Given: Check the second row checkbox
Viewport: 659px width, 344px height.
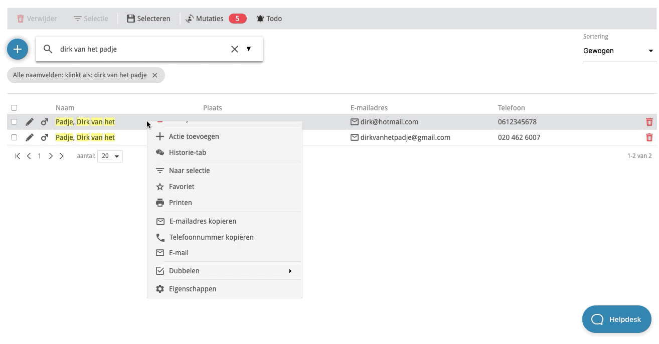Looking at the screenshot, I should [x=14, y=137].
